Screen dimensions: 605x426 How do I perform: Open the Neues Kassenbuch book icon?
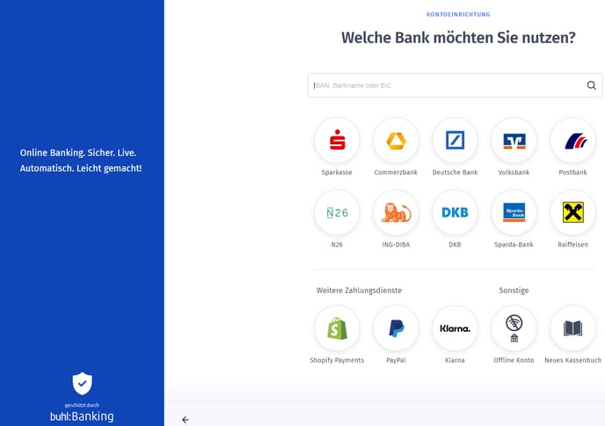(x=573, y=328)
